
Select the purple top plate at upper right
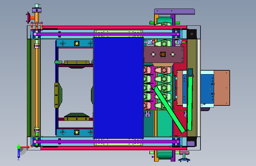175,12
